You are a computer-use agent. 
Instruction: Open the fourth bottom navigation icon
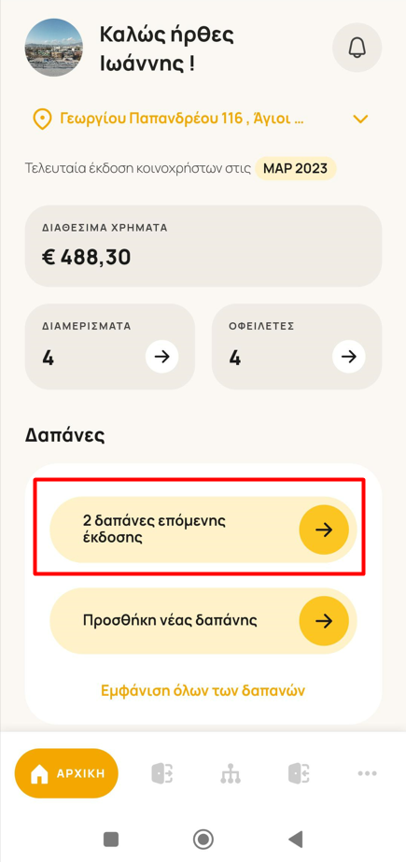point(299,773)
